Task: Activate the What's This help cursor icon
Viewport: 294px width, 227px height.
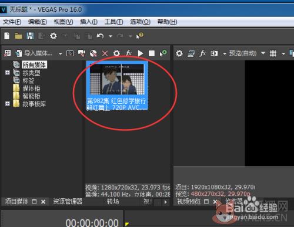Action: [x=140, y=36]
